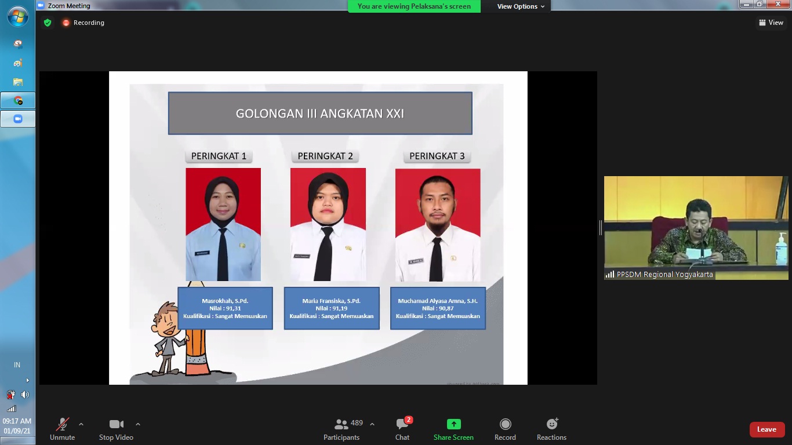Screen dimensions: 792x445
Task: Click the PERINGKAT 3 label
Action: click(x=437, y=156)
